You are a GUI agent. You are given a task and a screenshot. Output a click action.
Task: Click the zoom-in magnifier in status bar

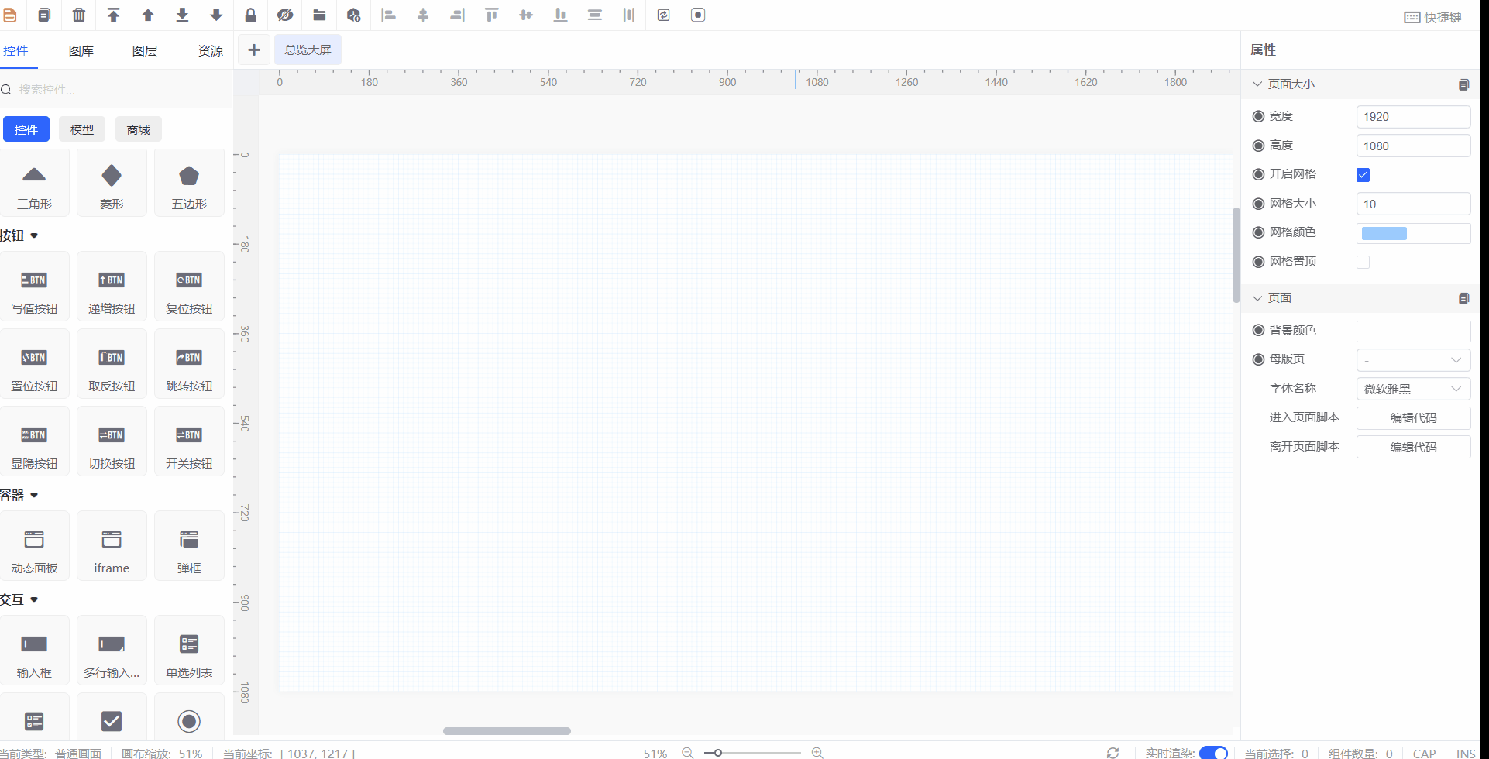tap(817, 753)
